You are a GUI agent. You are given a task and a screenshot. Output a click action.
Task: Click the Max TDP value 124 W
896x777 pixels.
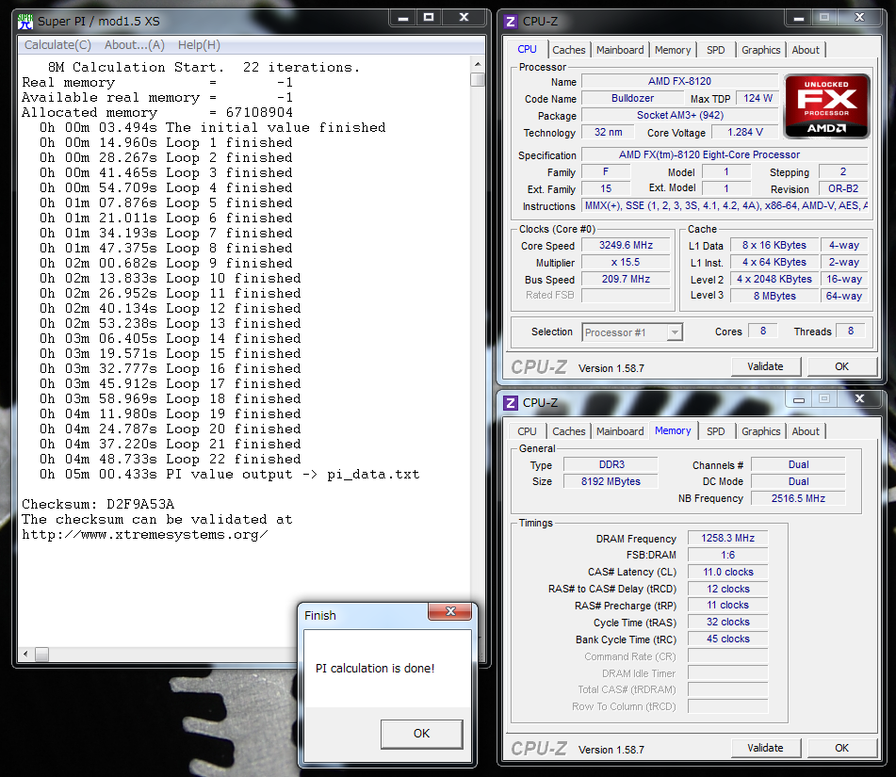758,98
